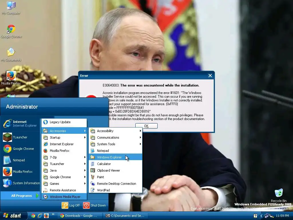Open Notepad in Accessories submenu
The width and height of the screenshot is (293, 220).
[116, 151]
